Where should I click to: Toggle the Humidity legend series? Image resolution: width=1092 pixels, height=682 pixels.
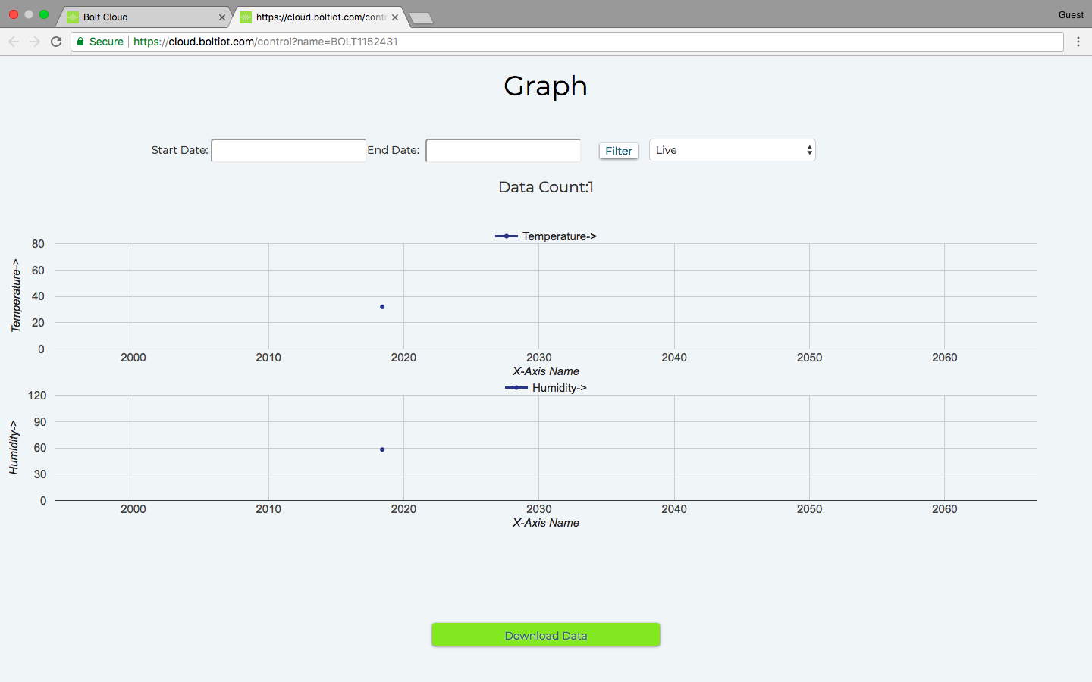[x=546, y=388]
